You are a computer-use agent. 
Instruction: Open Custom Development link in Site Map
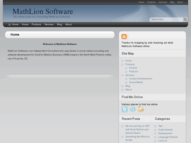141,79
